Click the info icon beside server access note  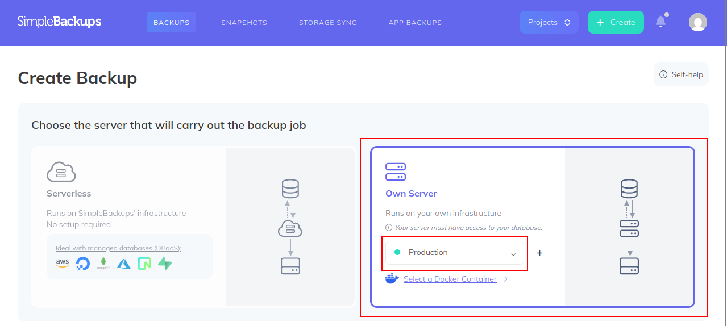point(389,228)
